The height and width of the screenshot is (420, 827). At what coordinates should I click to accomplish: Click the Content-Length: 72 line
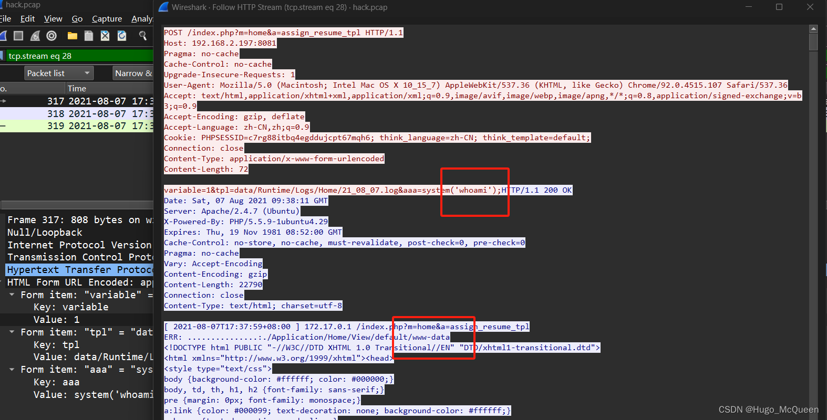(206, 169)
